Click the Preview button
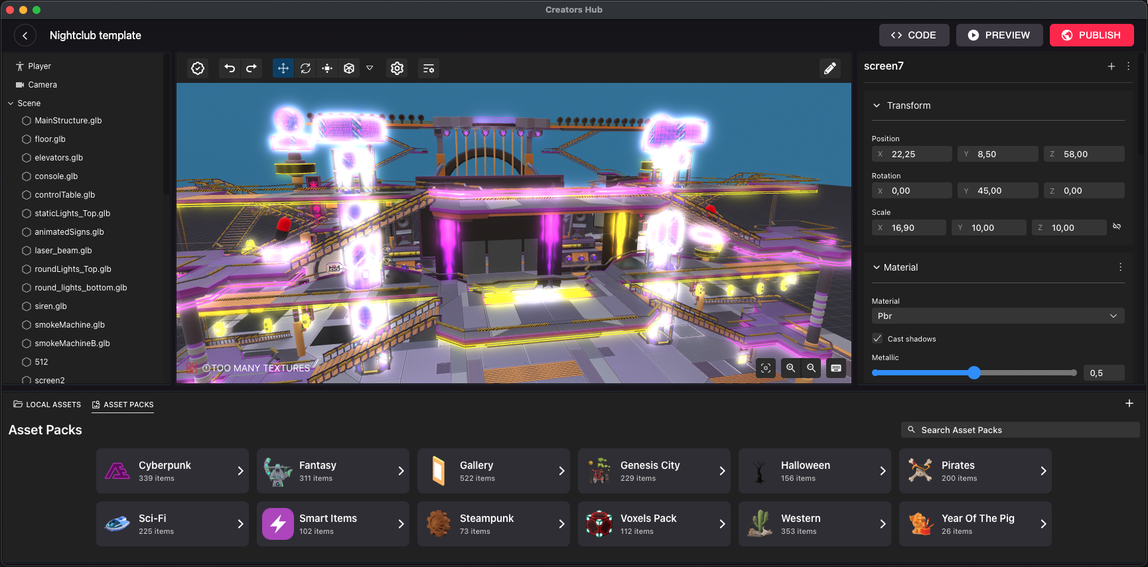The image size is (1148, 567). [x=999, y=35]
